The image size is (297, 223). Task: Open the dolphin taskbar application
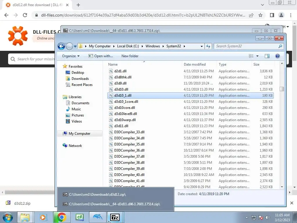[97, 217]
